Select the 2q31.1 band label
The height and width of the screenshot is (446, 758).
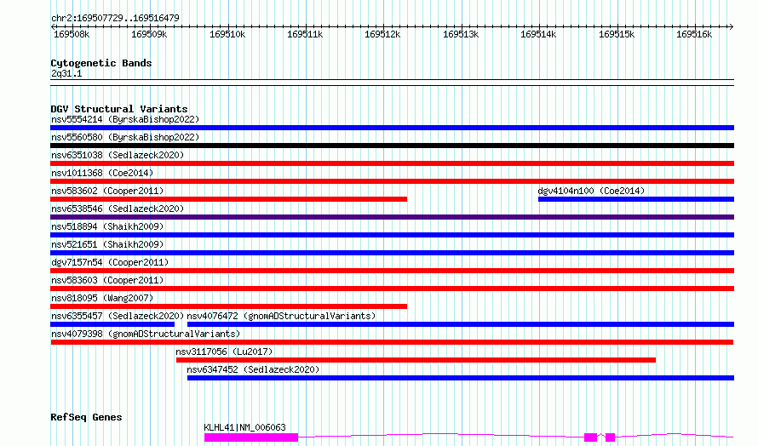pos(66,74)
